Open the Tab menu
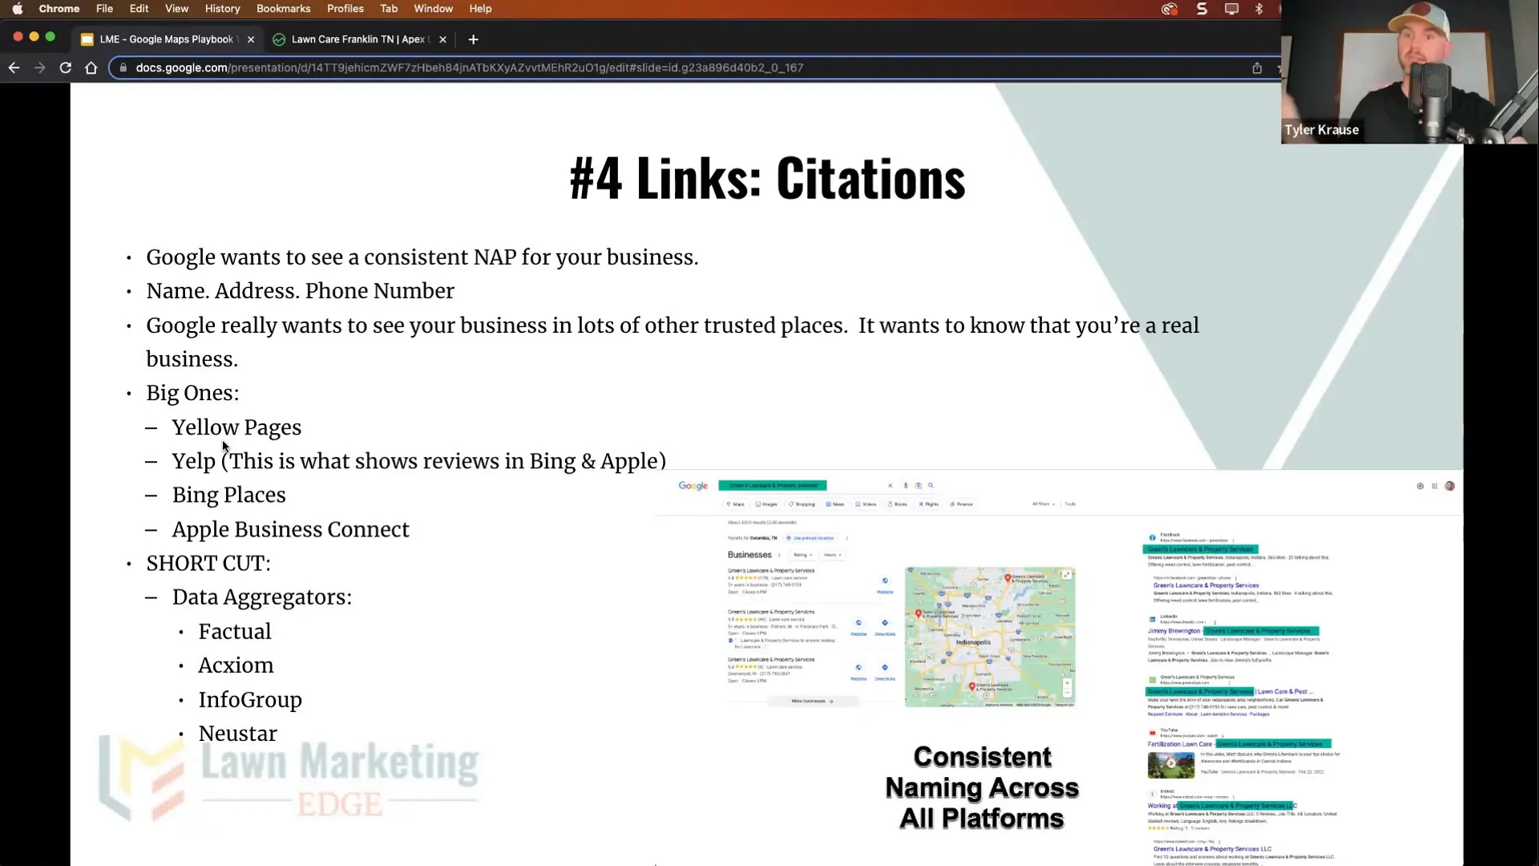Viewport: 1539px width, 866px height. click(389, 9)
